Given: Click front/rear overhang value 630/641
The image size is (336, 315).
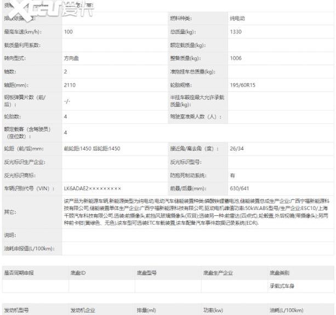Looking at the screenshot, I should [240, 188].
